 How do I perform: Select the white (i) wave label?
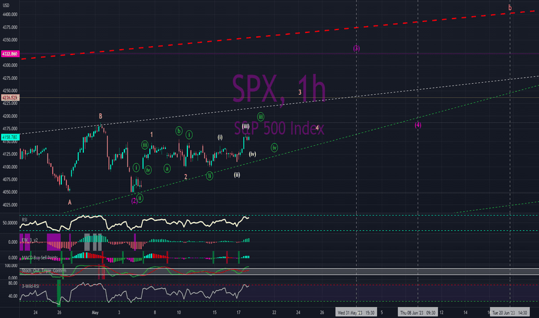coord(220,137)
